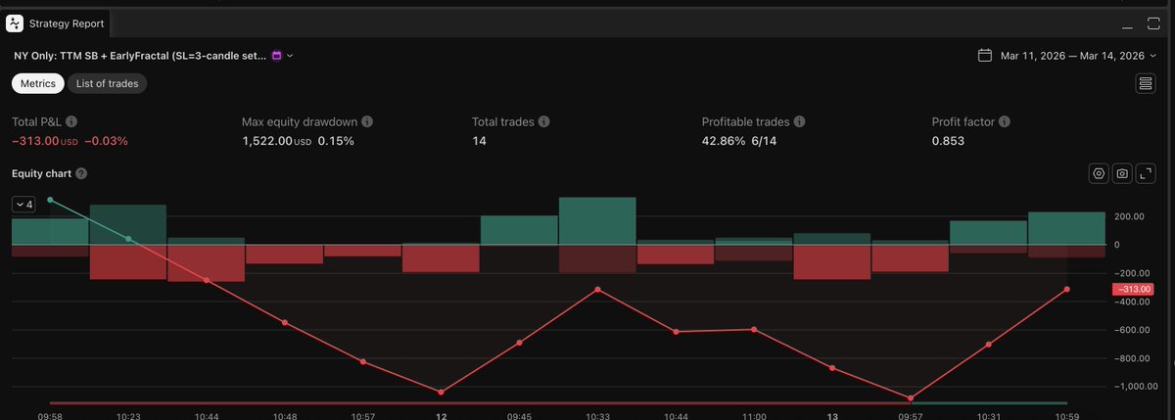The width and height of the screenshot is (1175, 420).
Task: Click the 12 date axis label
Action: pos(441,415)
